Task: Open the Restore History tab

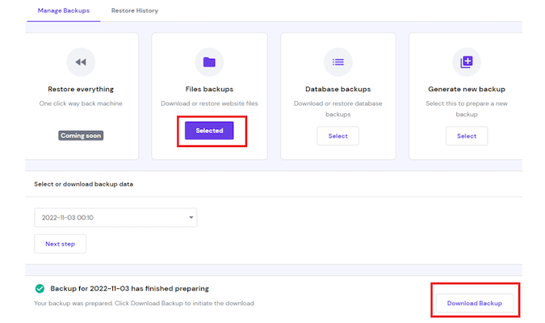Action: [135, 10]
